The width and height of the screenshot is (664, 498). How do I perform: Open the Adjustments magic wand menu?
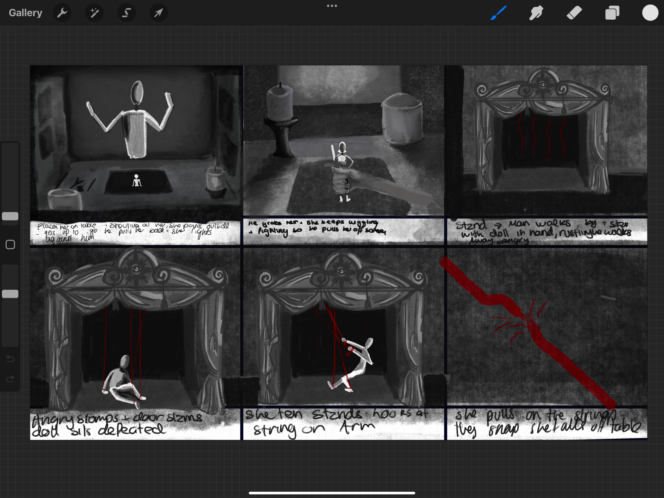click(x=94, y=13)
